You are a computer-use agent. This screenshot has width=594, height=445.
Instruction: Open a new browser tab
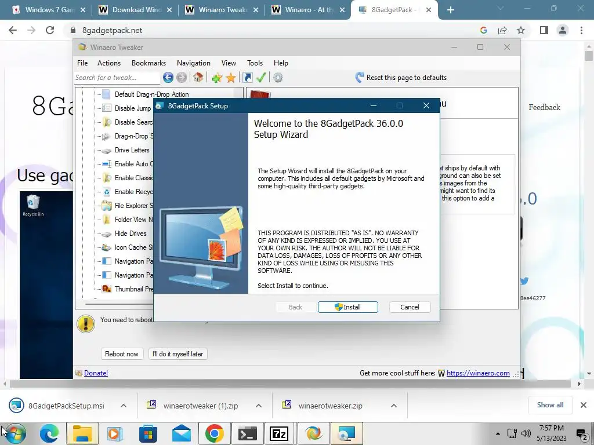(450, 10)
